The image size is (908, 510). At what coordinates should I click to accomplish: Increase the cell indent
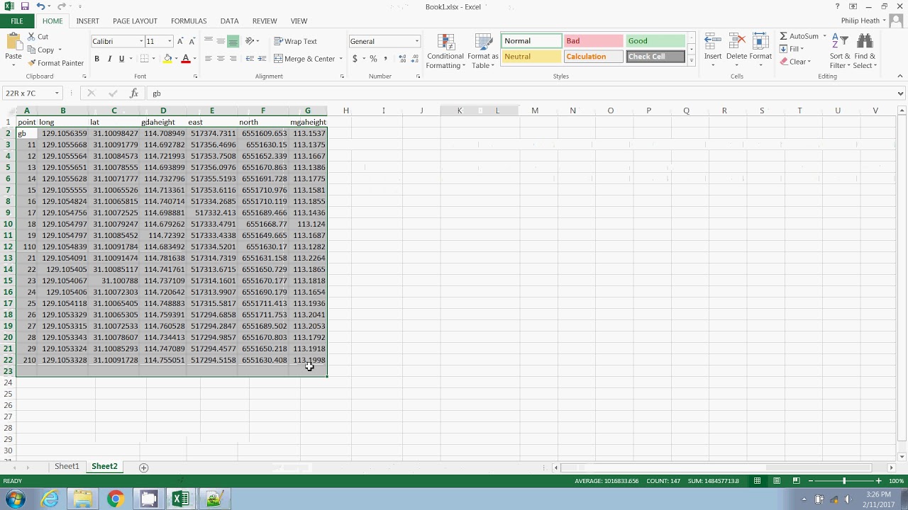[262, 59]
